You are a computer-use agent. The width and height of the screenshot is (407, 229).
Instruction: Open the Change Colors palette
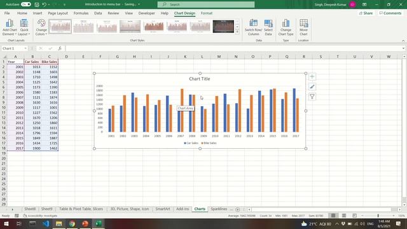41,27
